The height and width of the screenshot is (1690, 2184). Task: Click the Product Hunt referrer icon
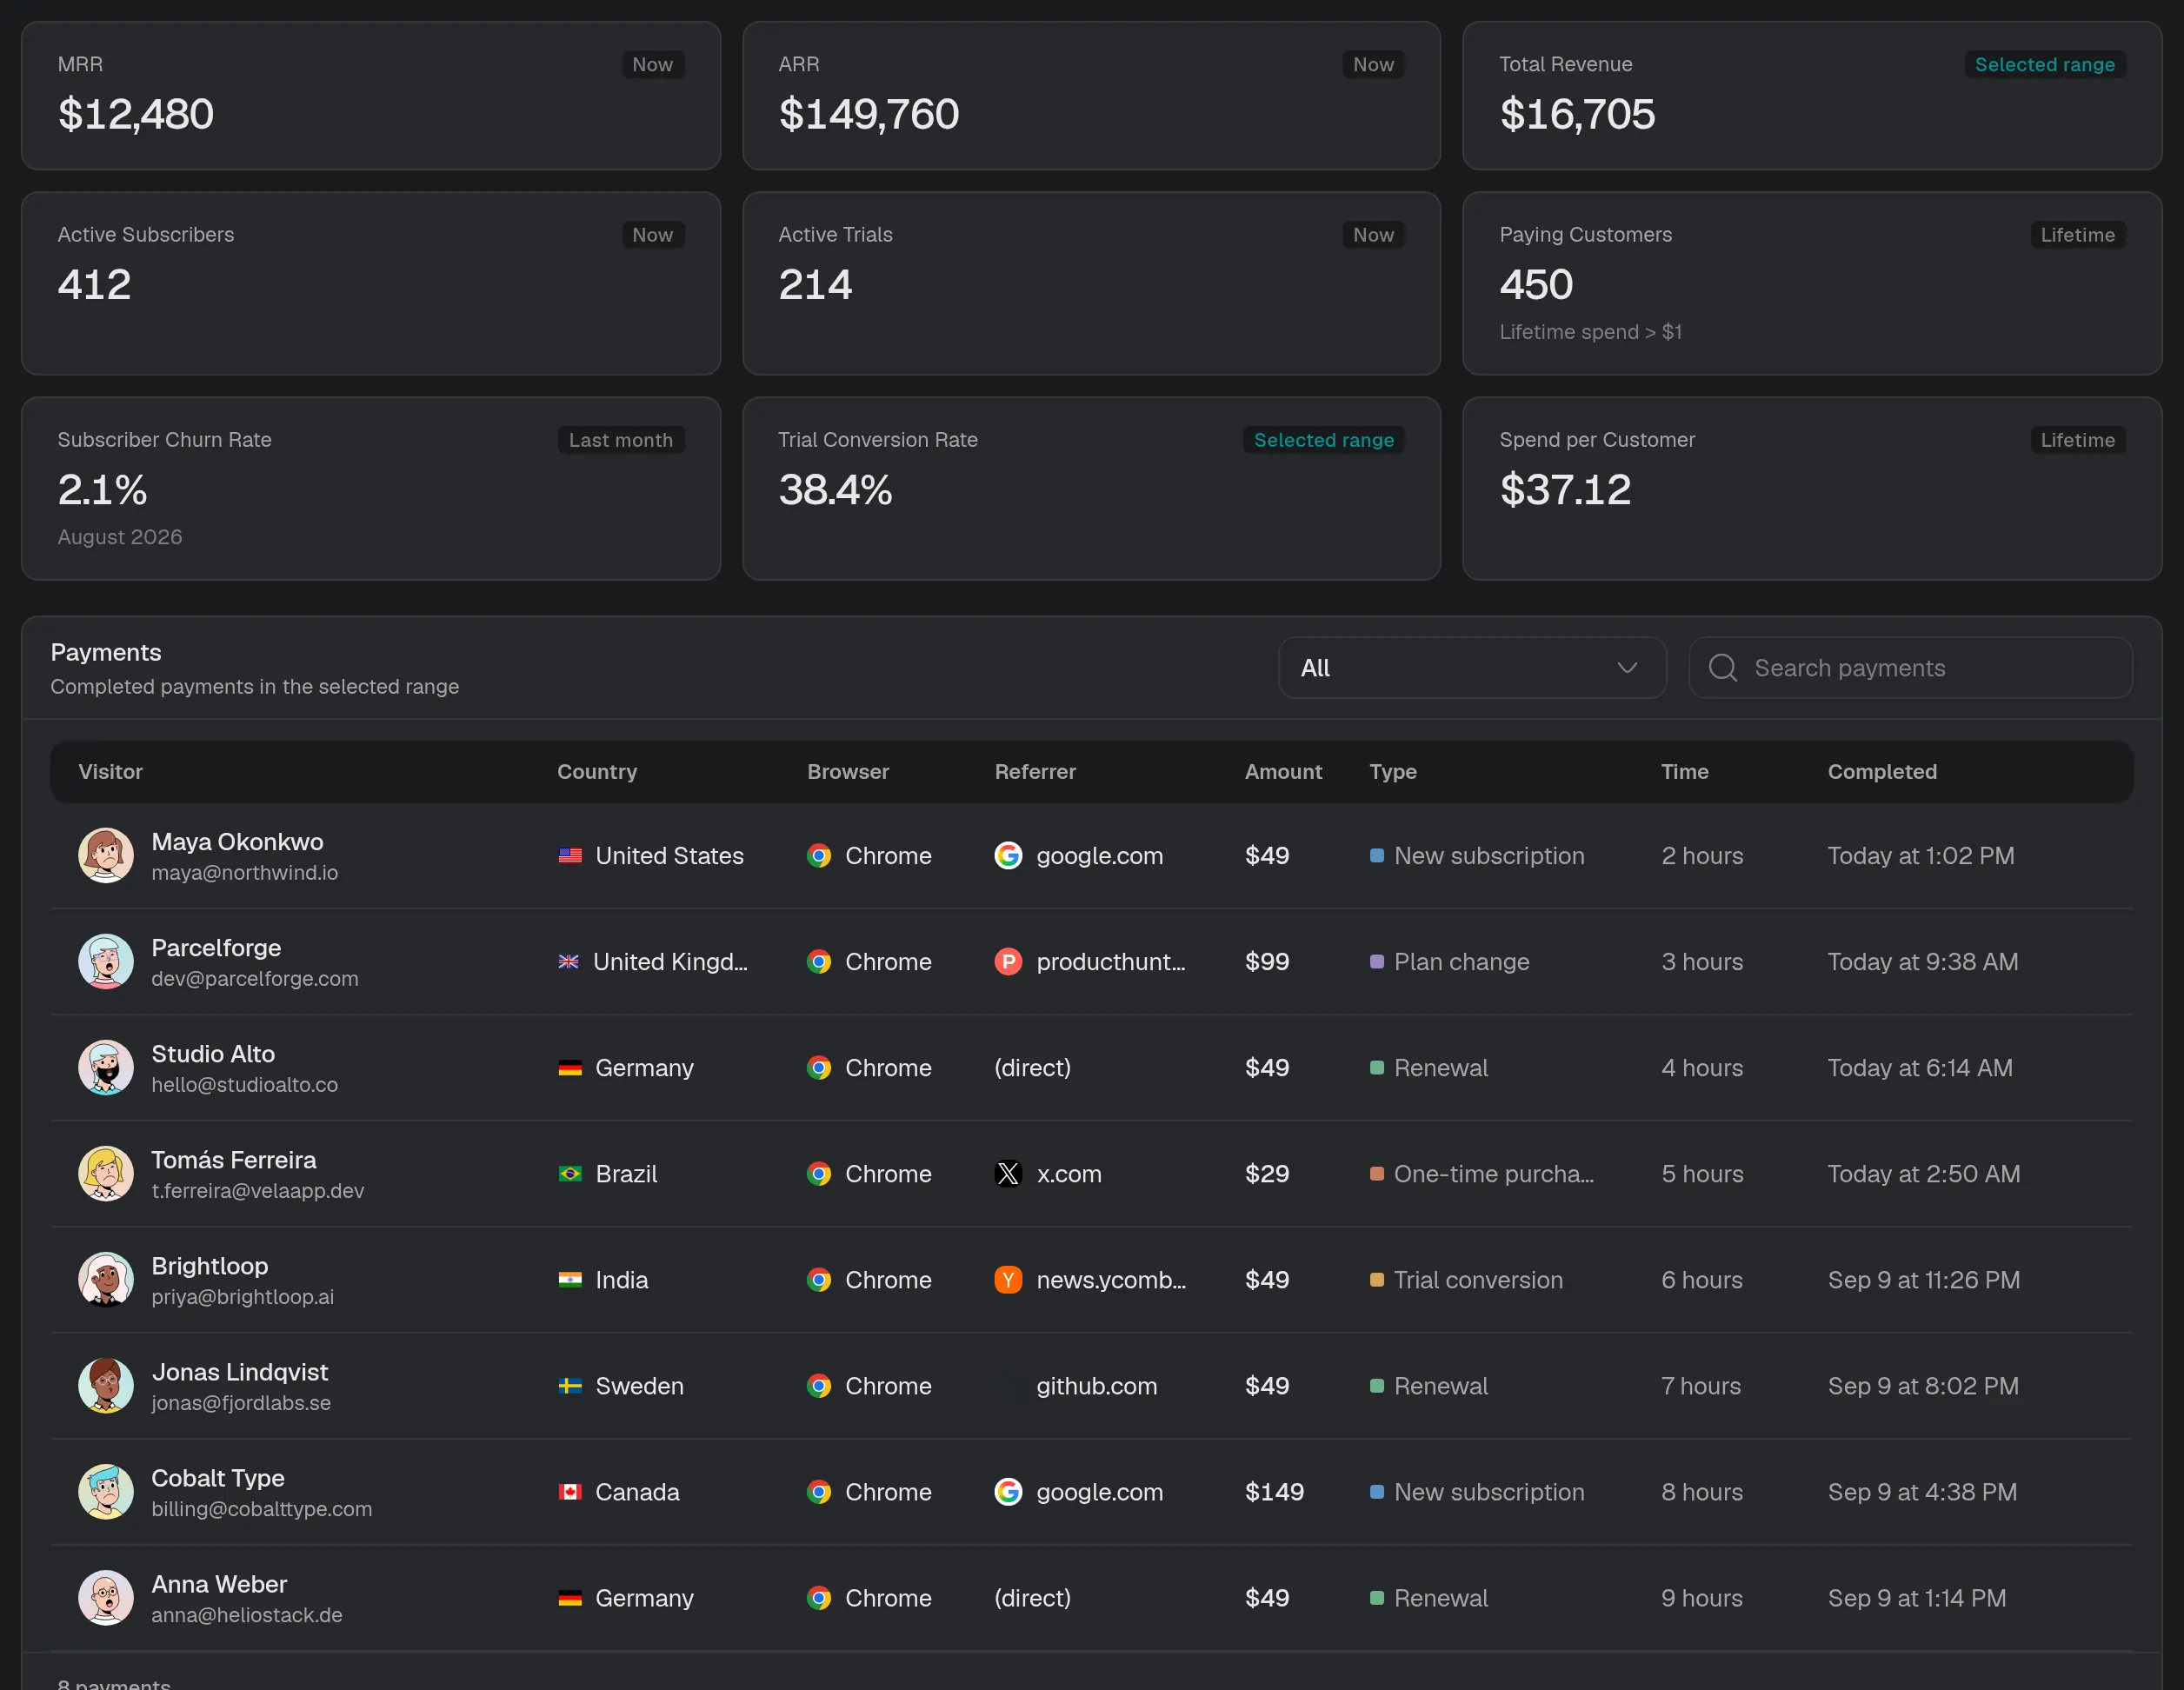tap(1008, 962)
